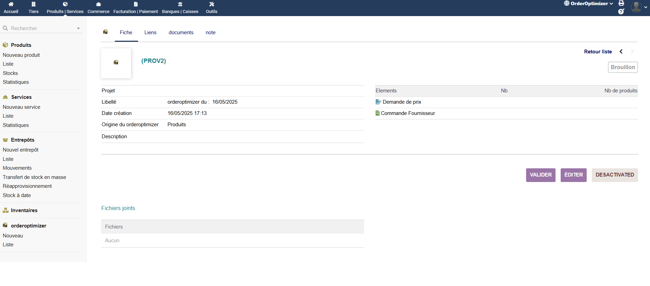
Task: Open Transfert de stock en masse
Action: [35, 177]
